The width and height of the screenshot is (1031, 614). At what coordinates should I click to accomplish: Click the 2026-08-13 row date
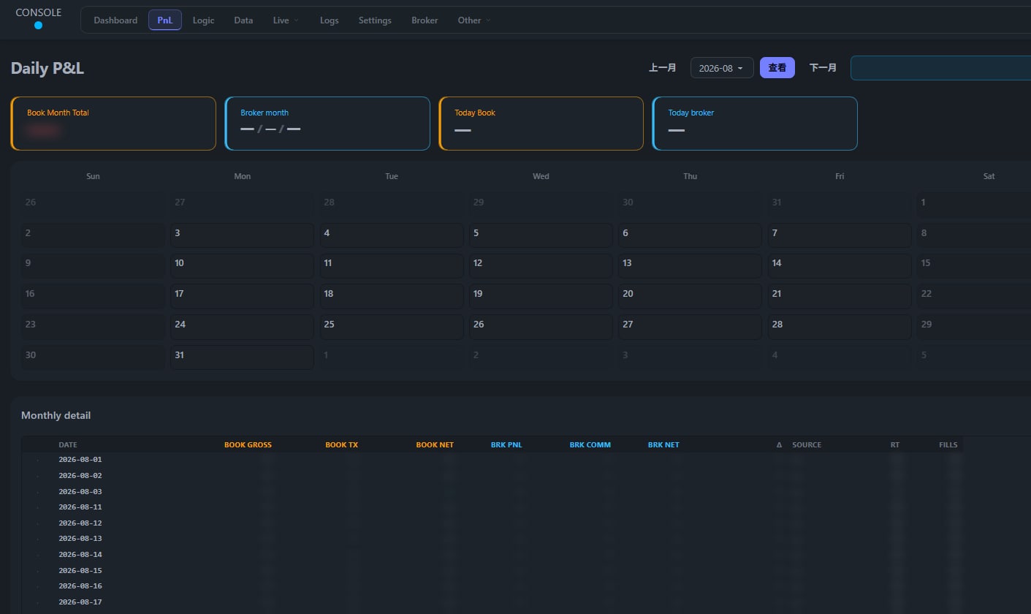coord(80,539)
